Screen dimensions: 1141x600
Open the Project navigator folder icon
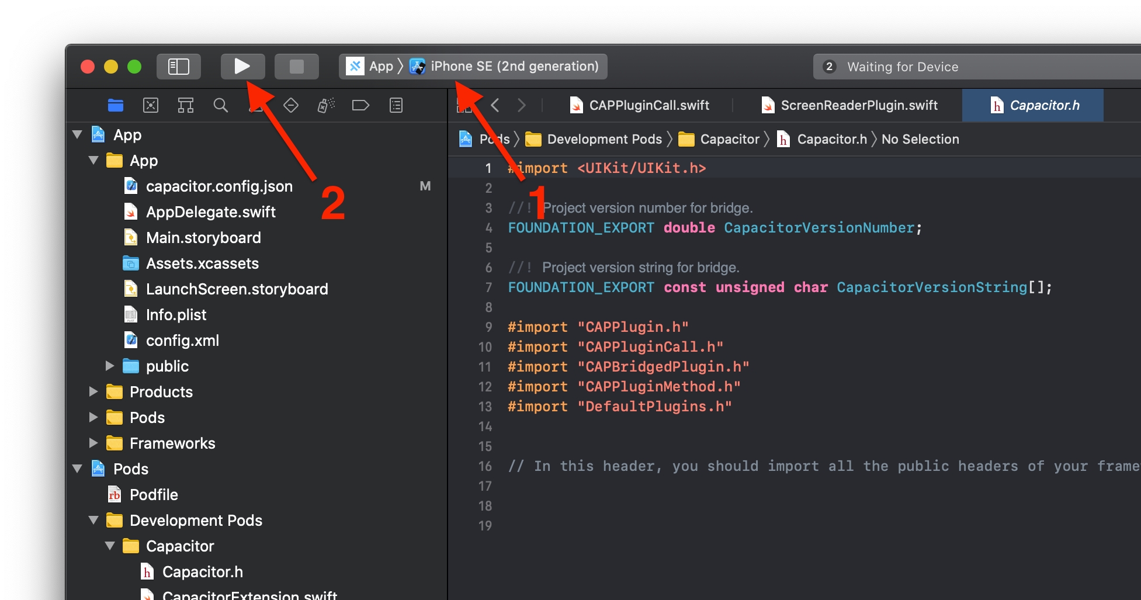[116, 105]
